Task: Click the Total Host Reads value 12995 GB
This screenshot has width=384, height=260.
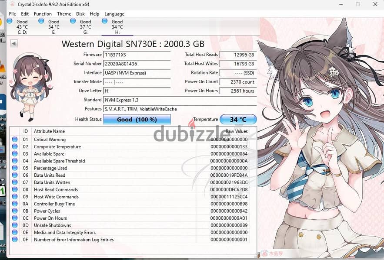Action: 238,55
